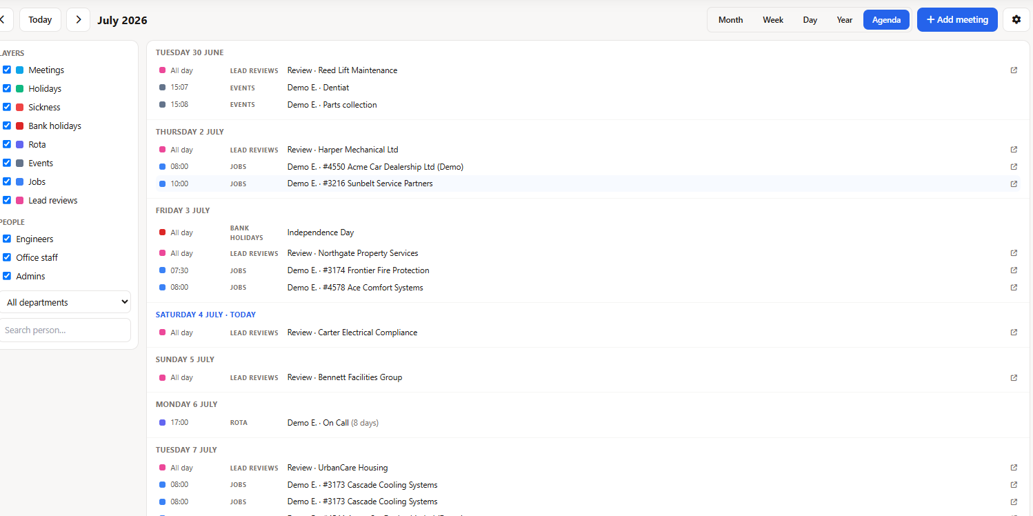Open Review · Reed Lift Maintenance entry
Viewport: 1033px width, 516px height.
pos(588,70)
